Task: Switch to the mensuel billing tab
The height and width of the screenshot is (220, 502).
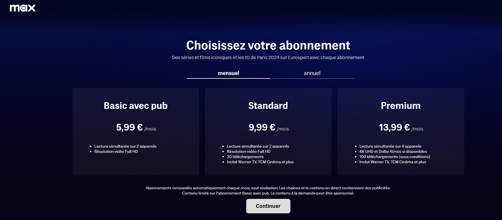Action: click(228, 73)
